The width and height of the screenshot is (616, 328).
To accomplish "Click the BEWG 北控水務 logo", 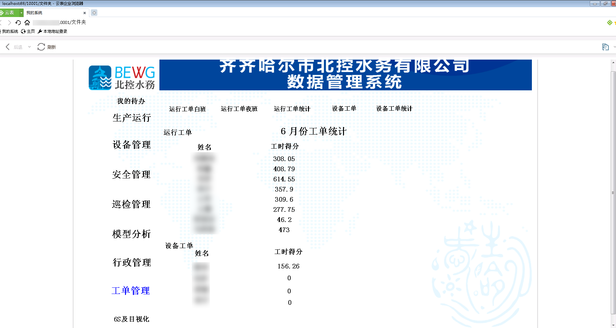I will click(122, 78).
